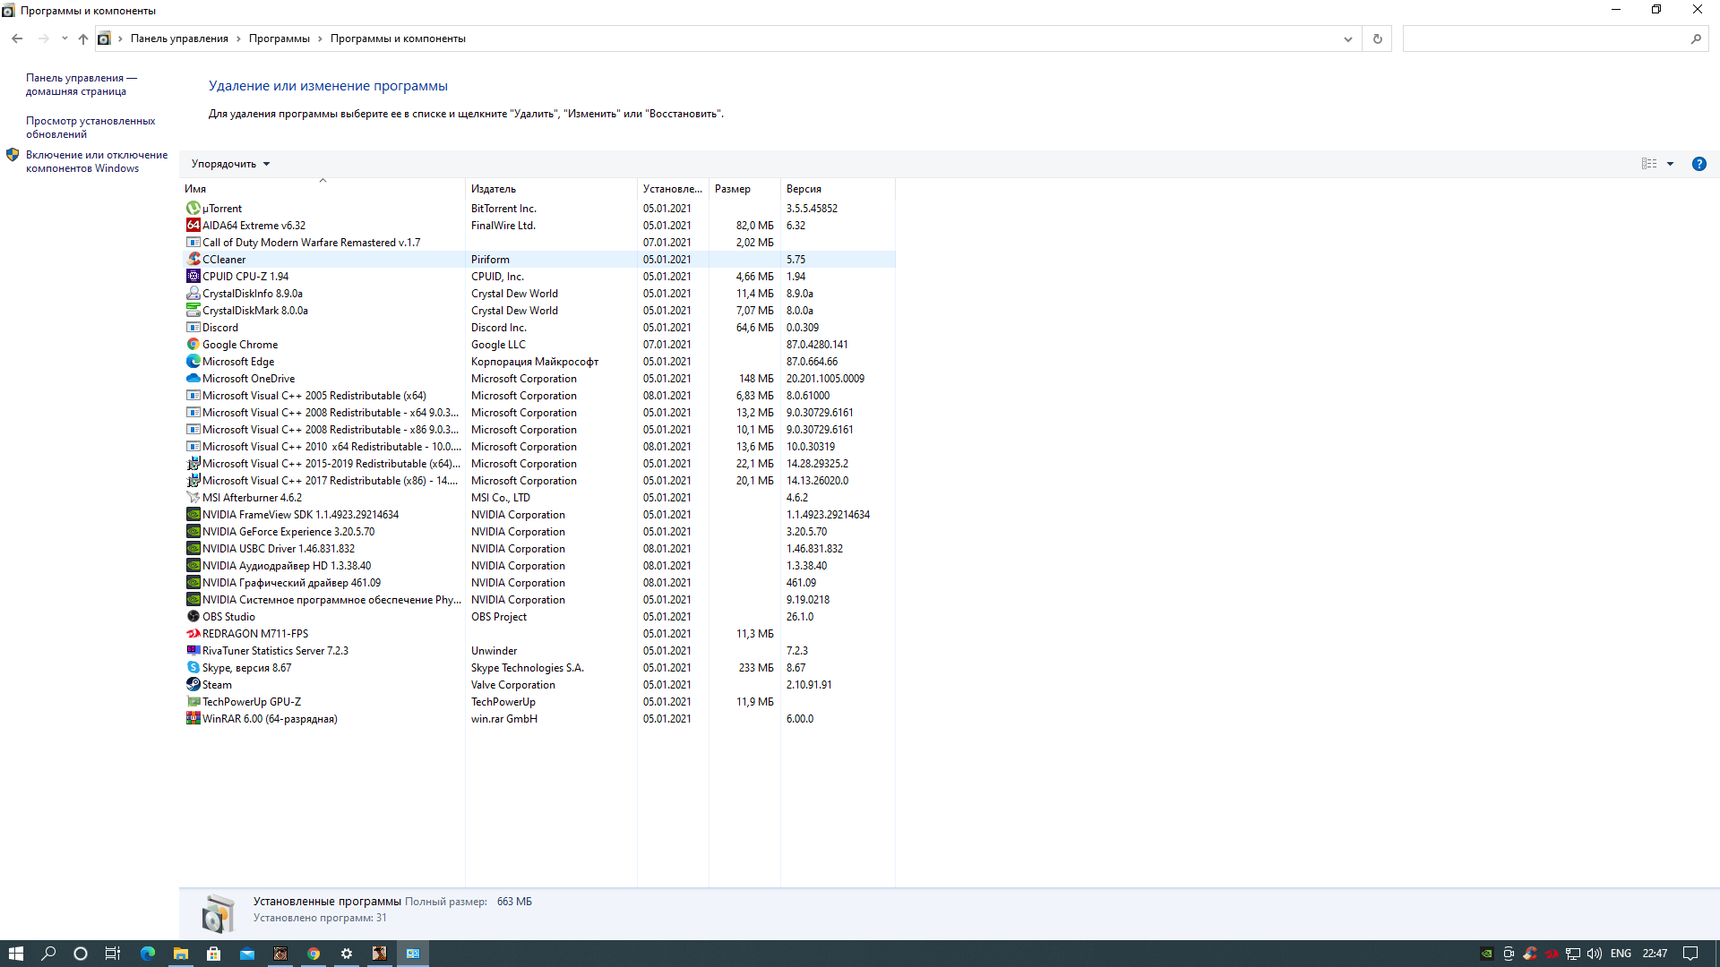This screenshot has width=1720, height=967.
Task: Click the Программы breadcrumb
Action: pos(279,39)
